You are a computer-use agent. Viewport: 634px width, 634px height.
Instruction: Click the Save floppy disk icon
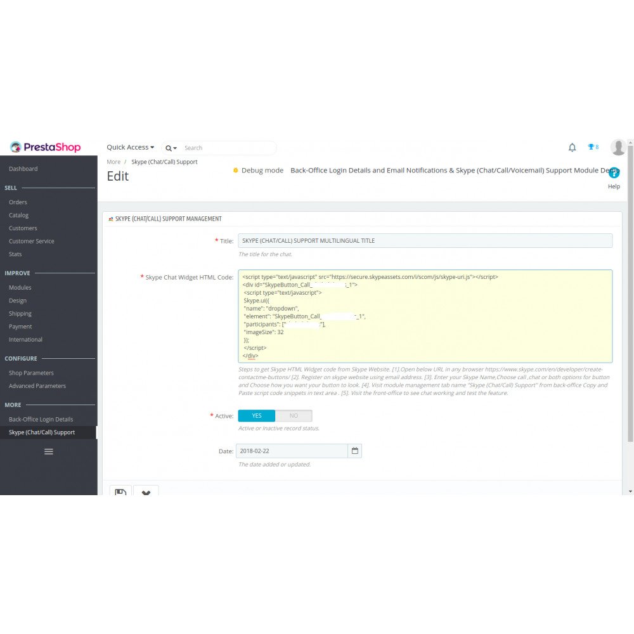(x=120, y=491)
